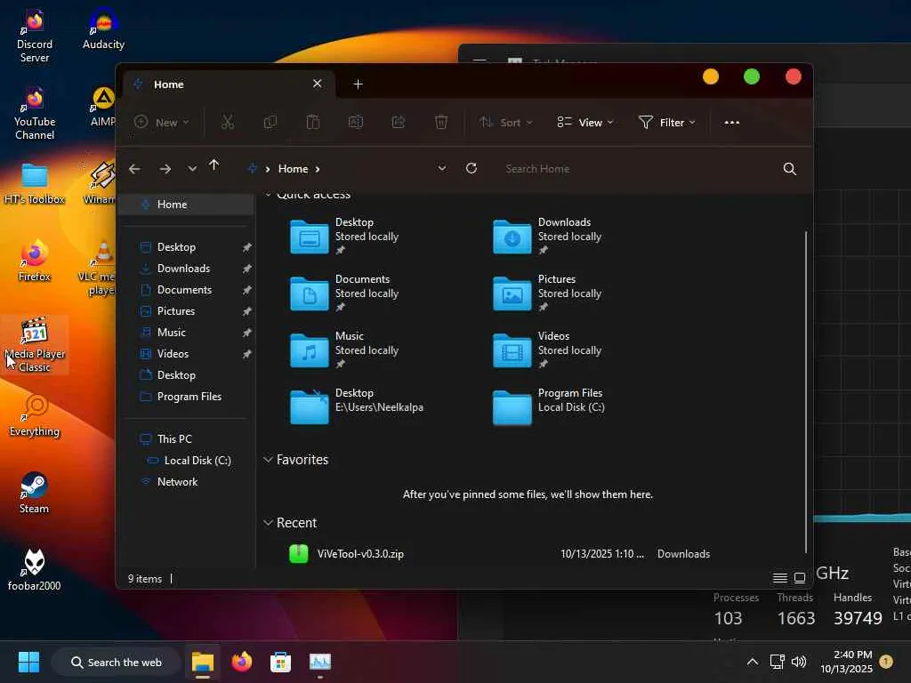911x683 pixels.
Task: Click the Copy icon in toolbar
Action: (270, 122)
